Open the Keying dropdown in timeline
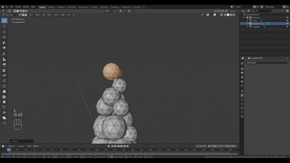Image resolution: width=290 pixels, height=163 pixels. (22, 146)
